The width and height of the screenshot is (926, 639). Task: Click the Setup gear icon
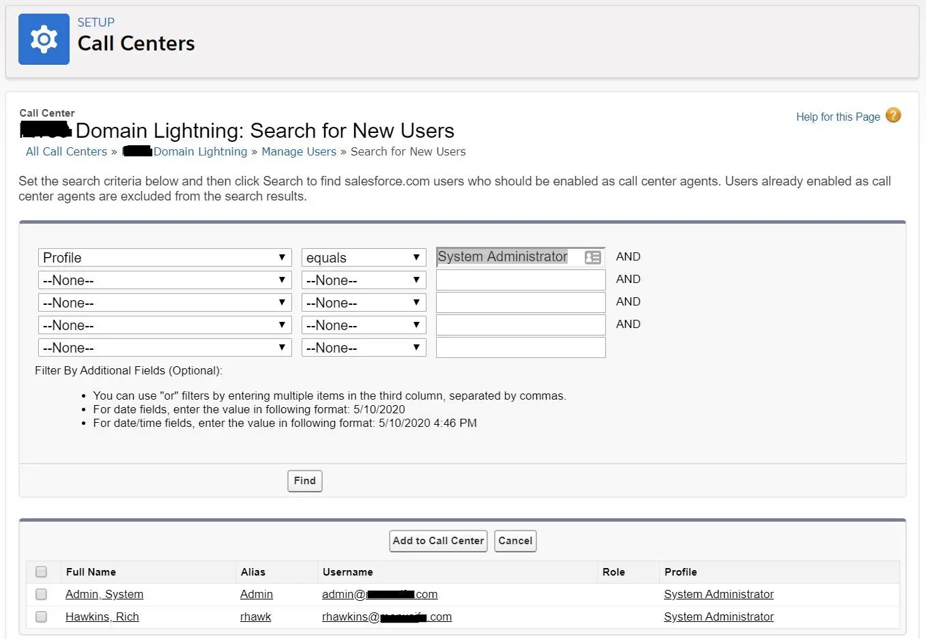(44, 39)
